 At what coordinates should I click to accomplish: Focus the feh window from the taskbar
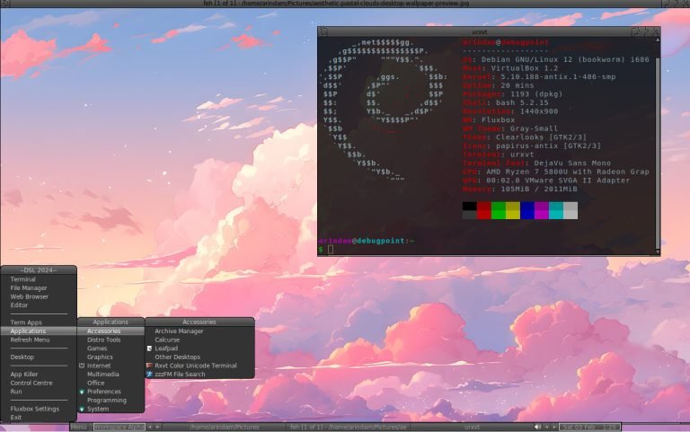tap(349, 428)
